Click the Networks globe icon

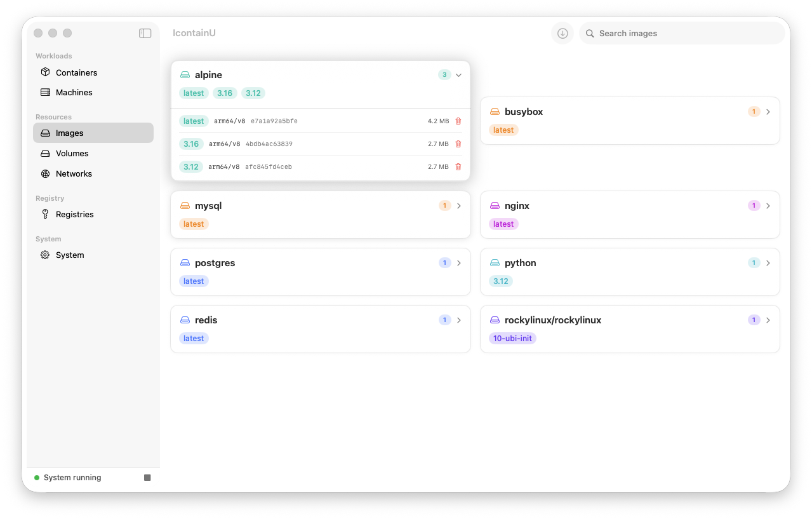click(x=45, y=173)
